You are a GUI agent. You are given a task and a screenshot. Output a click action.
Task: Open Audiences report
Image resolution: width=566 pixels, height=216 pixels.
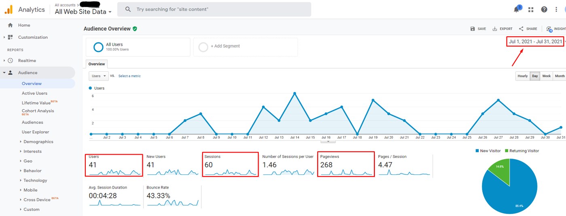[x=32, y=122]
